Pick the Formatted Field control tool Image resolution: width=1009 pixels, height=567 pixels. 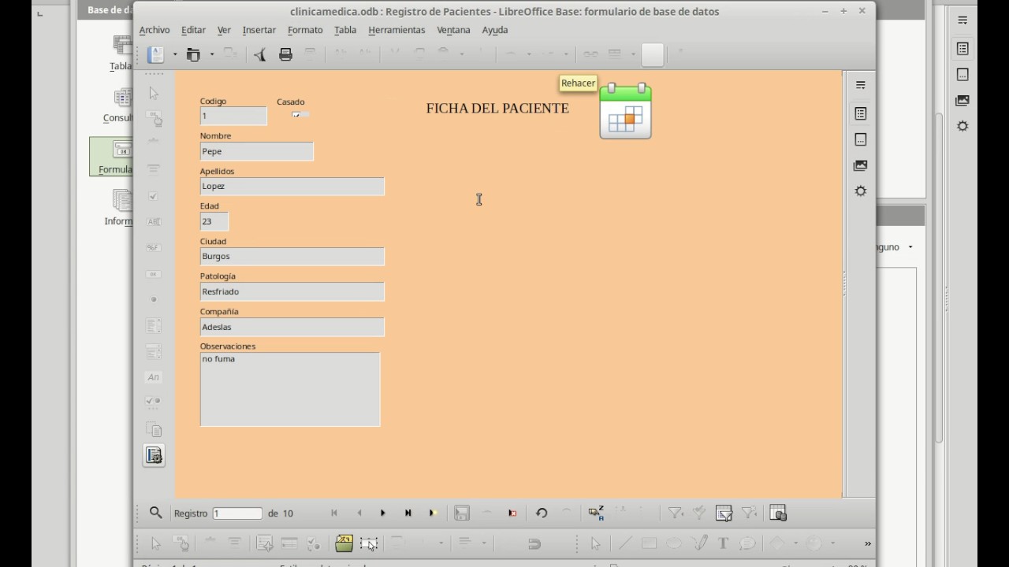(154, 247)
